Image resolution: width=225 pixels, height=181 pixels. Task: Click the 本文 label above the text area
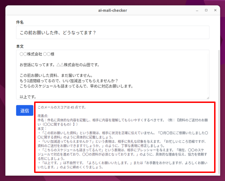pyautogui.click(x=20, y=46)
